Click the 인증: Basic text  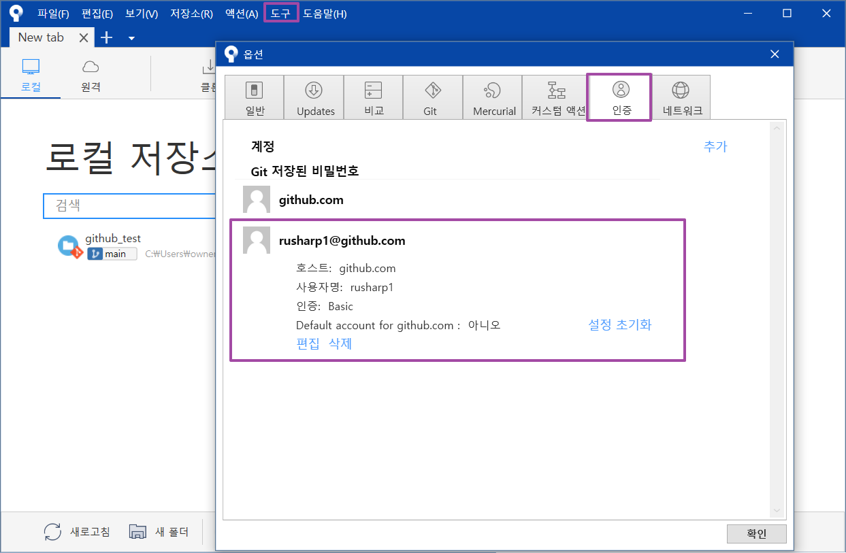point(325,306)
